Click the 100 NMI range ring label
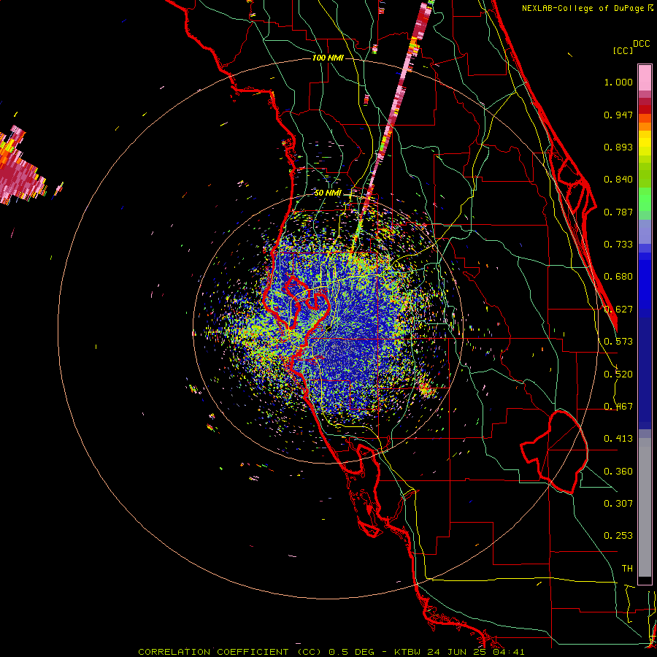657x657 pixels. pos(328,58)
